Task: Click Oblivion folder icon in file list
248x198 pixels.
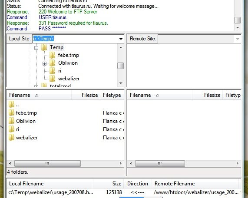Action: 11,121
